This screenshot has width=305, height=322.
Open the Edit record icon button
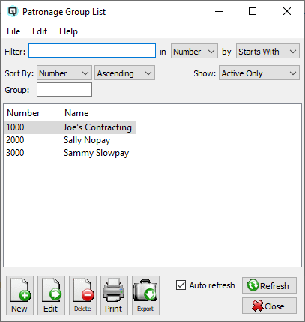pos(51,295)
